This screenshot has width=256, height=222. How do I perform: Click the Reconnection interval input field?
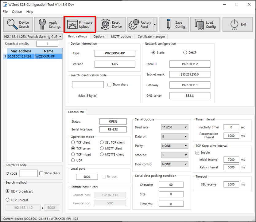click(x=231, y=136)
